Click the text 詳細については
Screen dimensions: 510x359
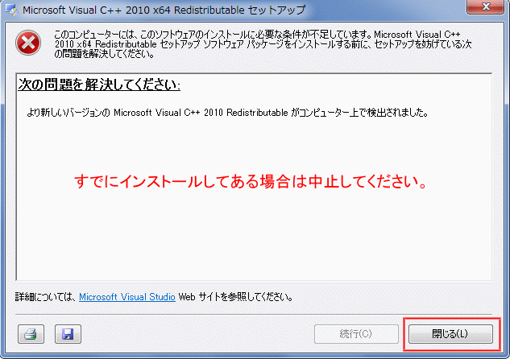46,297
